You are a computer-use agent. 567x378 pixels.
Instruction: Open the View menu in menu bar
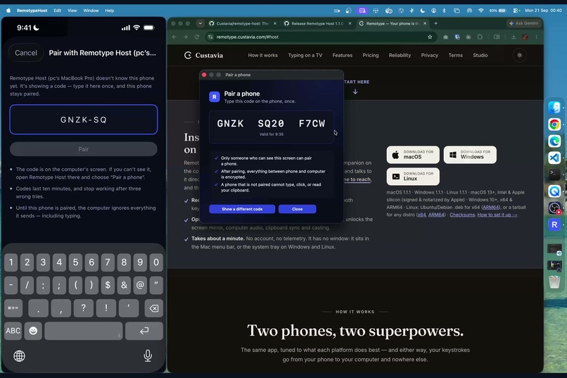(72, 11)
